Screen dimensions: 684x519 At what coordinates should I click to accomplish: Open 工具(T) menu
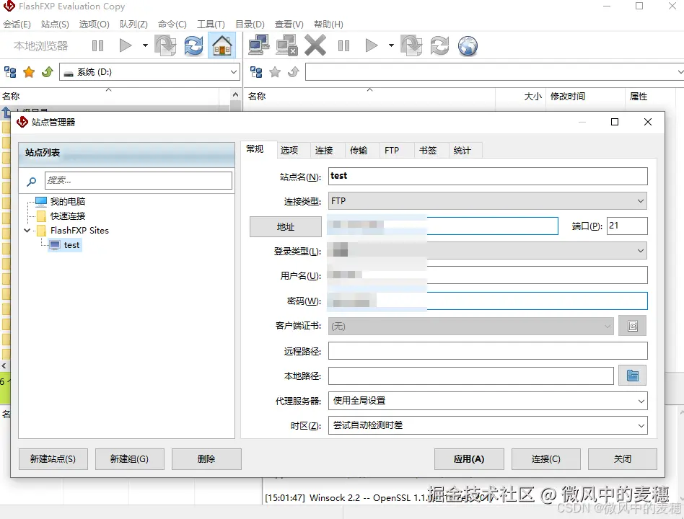(211, 25)
